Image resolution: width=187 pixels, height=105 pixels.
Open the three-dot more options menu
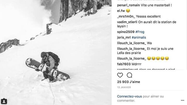tap(183, 101)
